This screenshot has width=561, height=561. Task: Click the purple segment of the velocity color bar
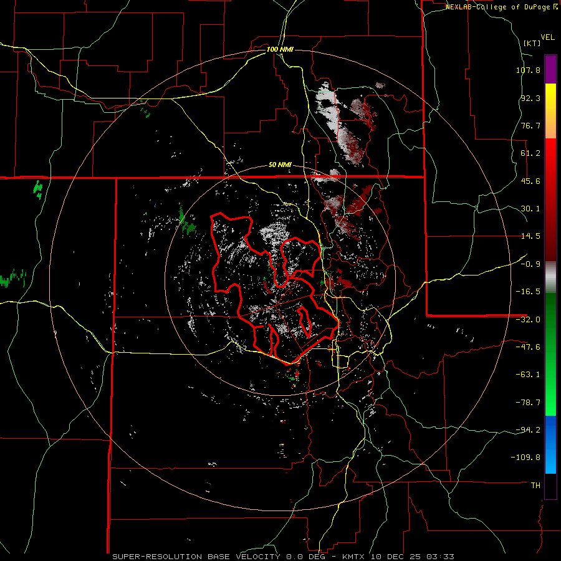550,69
